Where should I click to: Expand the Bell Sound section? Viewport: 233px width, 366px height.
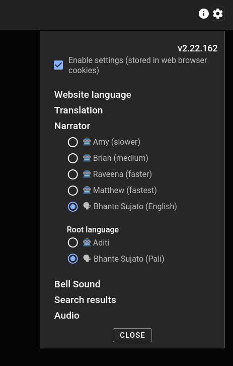tap(77, 284)
